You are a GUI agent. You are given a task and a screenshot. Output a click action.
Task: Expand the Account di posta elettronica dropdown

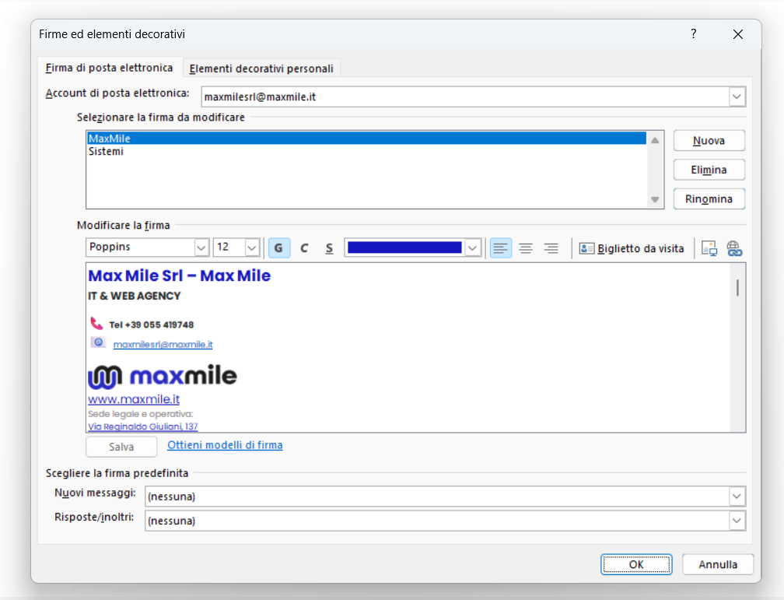(x=737, y=96)
